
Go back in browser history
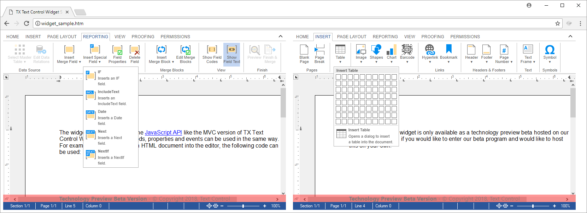pyautogui.click(x=7, y=23)
